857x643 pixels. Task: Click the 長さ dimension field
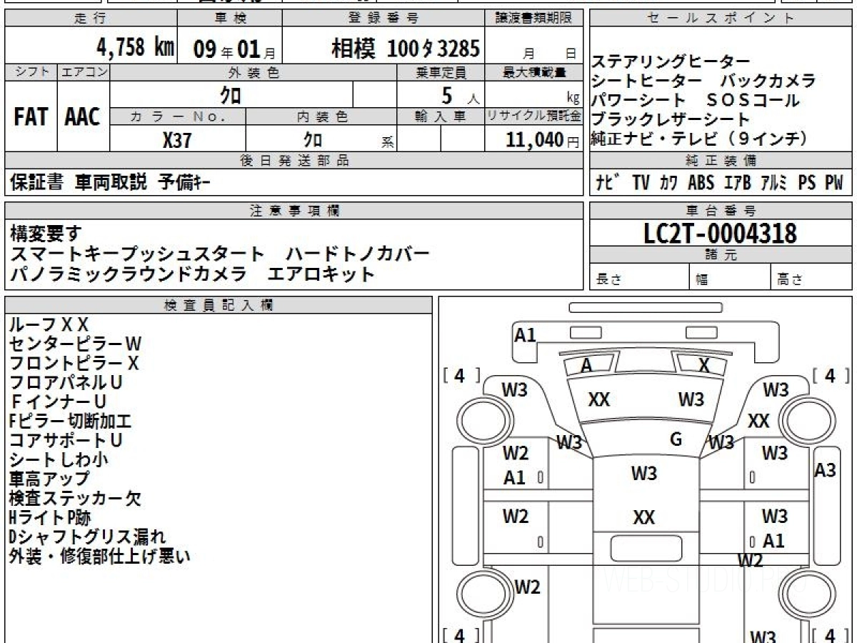click(640, 278)
